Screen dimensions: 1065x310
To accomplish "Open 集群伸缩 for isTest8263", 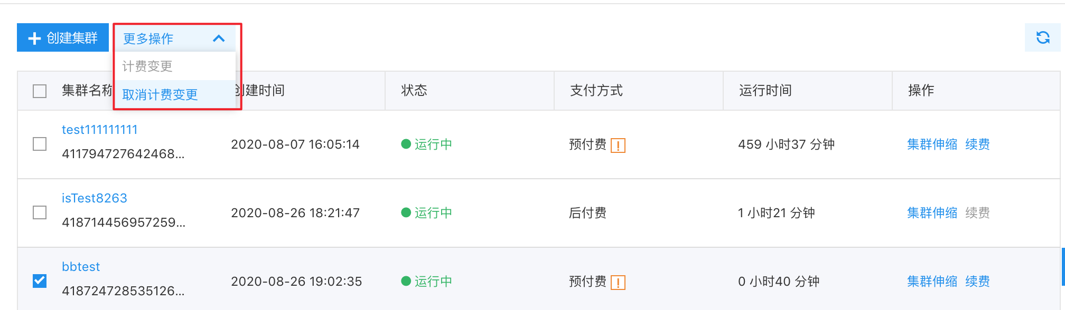I will [932, 212].
